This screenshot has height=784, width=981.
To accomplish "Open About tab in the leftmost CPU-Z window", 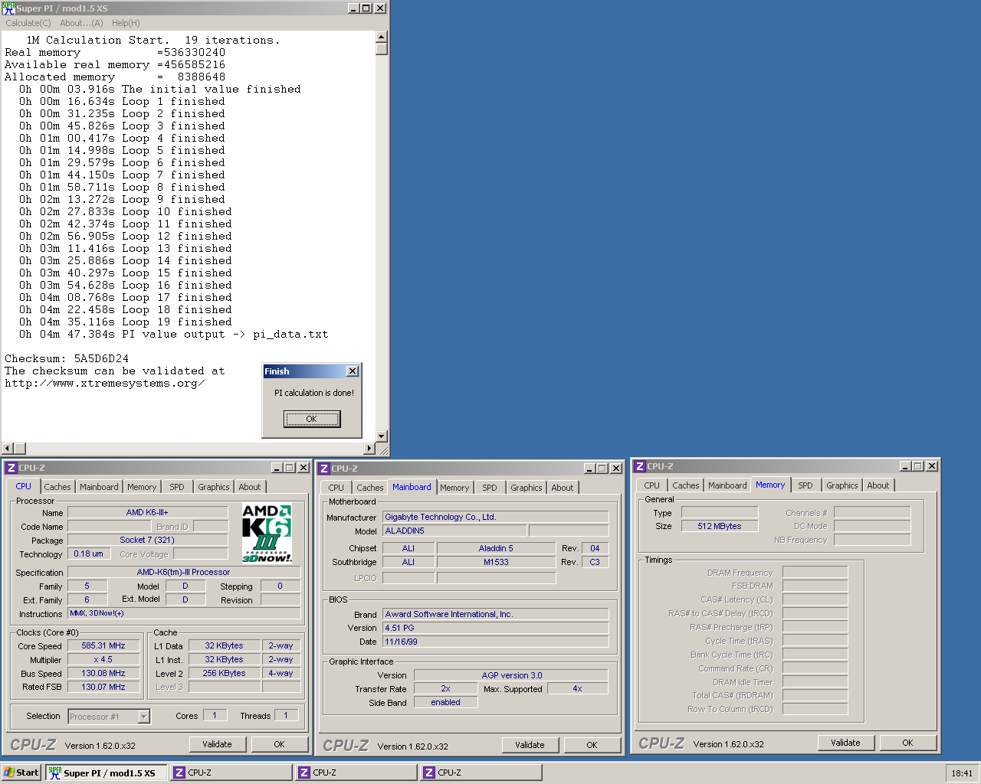I will click(250, 487).
